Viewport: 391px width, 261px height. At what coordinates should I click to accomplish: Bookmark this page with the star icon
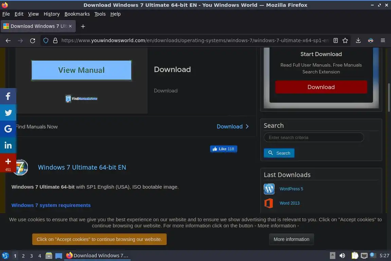tap(345, 40)
